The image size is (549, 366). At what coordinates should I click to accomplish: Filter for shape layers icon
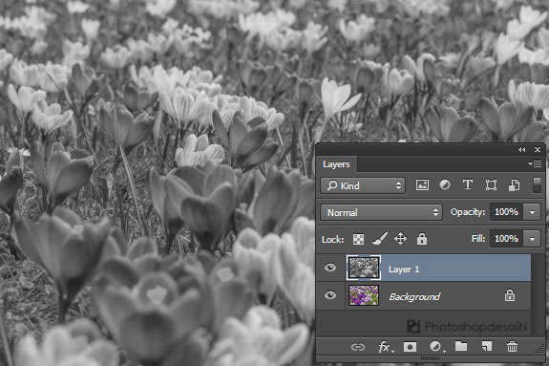click(x=491, y=184)
